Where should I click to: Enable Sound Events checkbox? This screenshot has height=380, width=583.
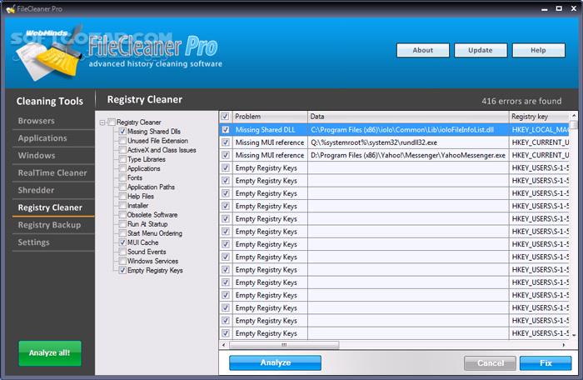(122, 252)
